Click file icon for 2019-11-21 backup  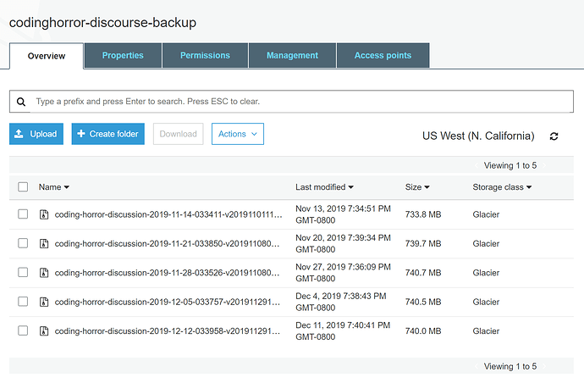pos(44,243)
